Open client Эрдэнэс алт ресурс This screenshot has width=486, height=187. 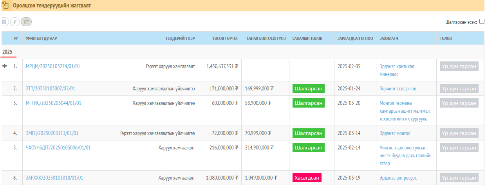coord(398,178)
